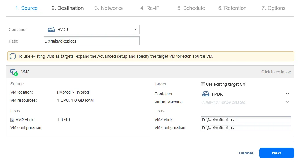Image resolution: width=300 pixels, height=164 pixels.
Task: Uncheck the VM2.vhdx disk checkbox
Action: tap(12, 120)
